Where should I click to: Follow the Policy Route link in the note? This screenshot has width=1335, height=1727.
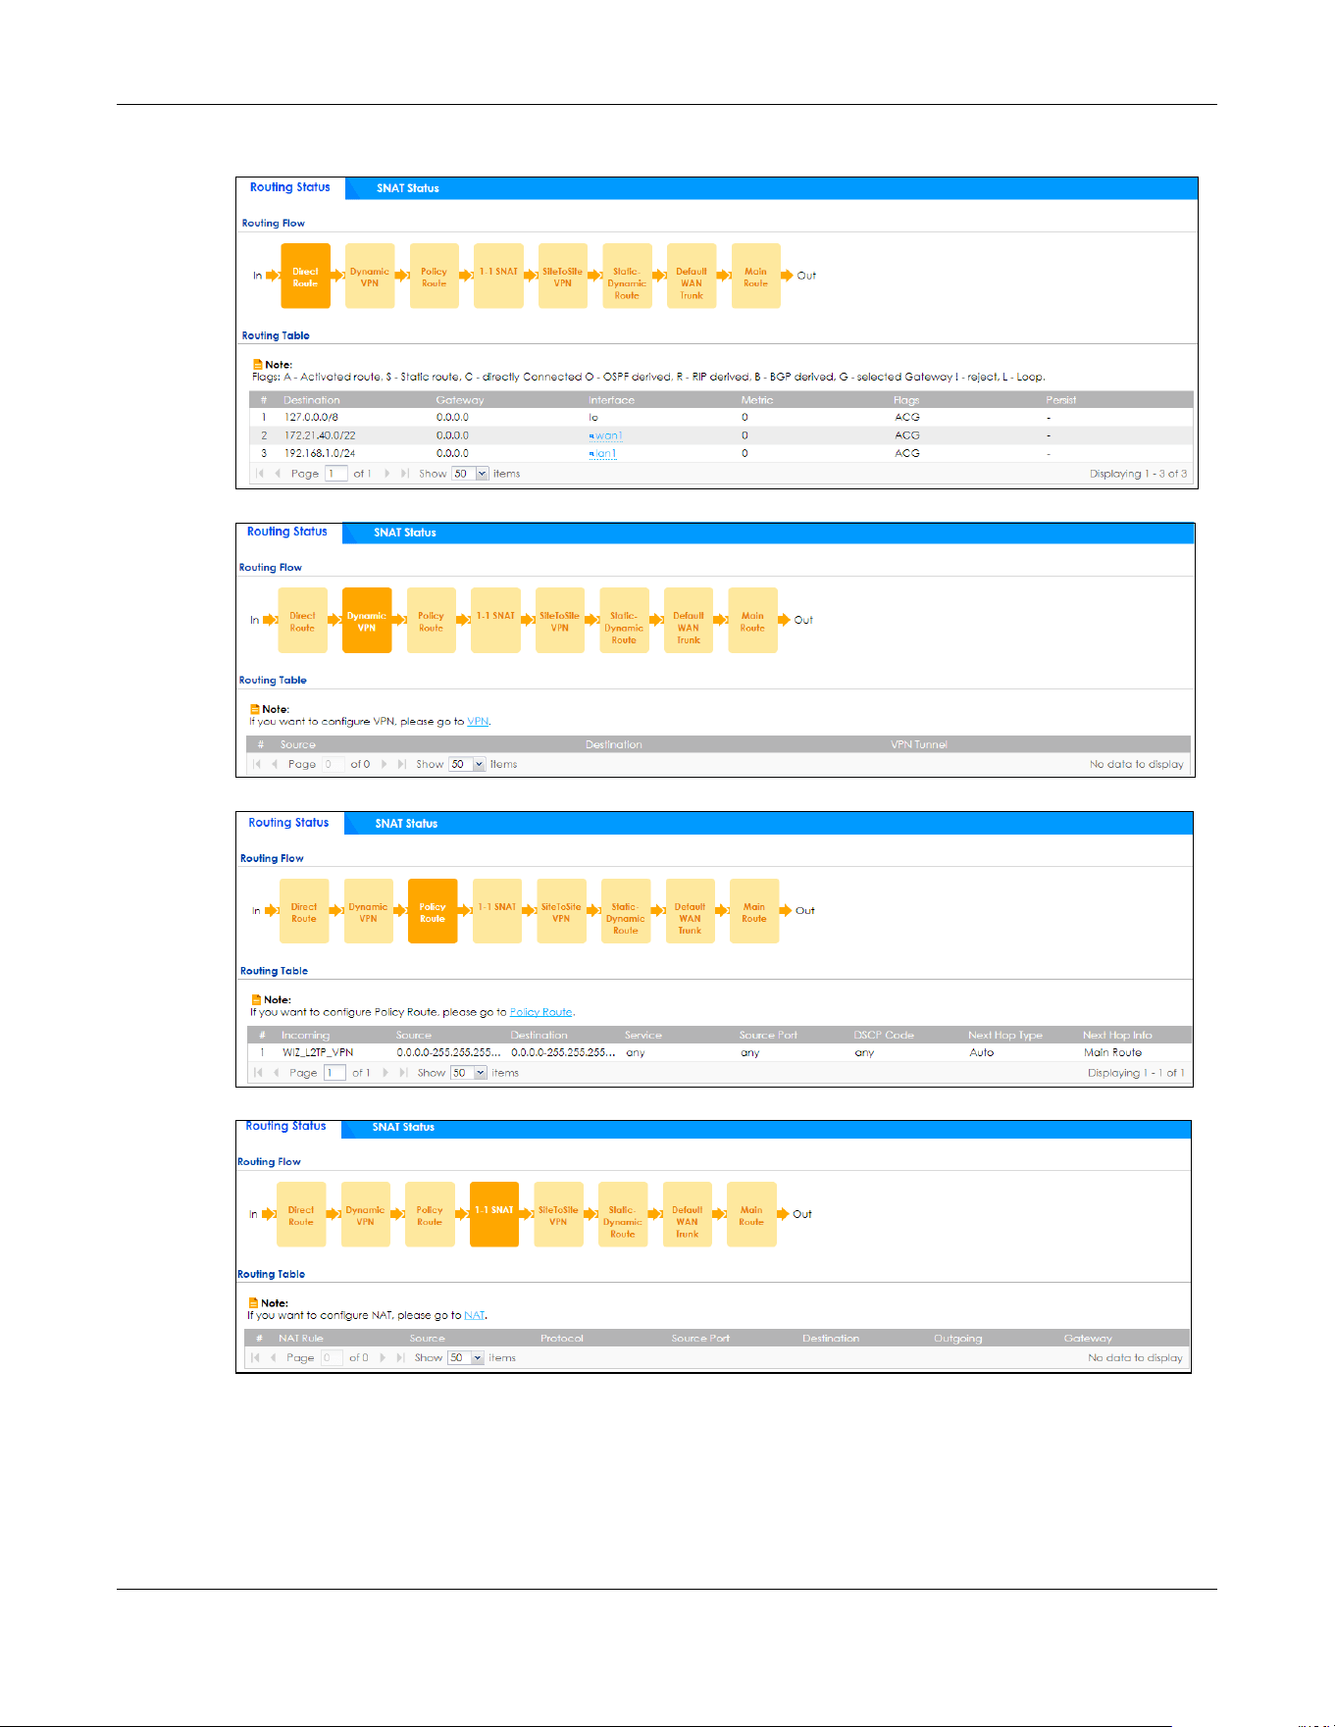[x=540, y=1013]
